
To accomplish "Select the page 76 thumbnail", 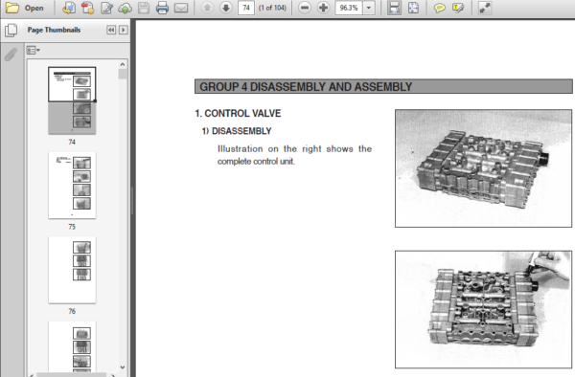I will pyautogui.click(x=72, y=270).
